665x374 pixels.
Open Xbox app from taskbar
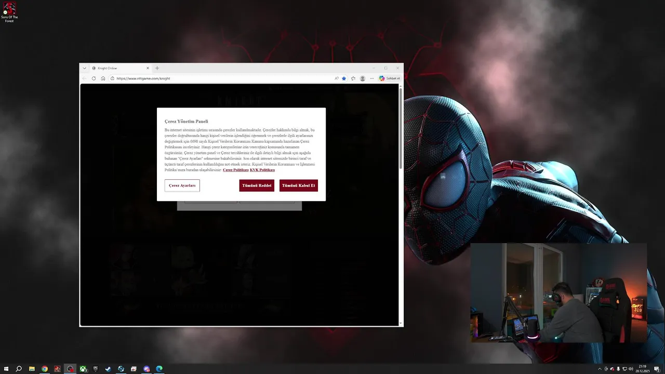coord(83,369)
